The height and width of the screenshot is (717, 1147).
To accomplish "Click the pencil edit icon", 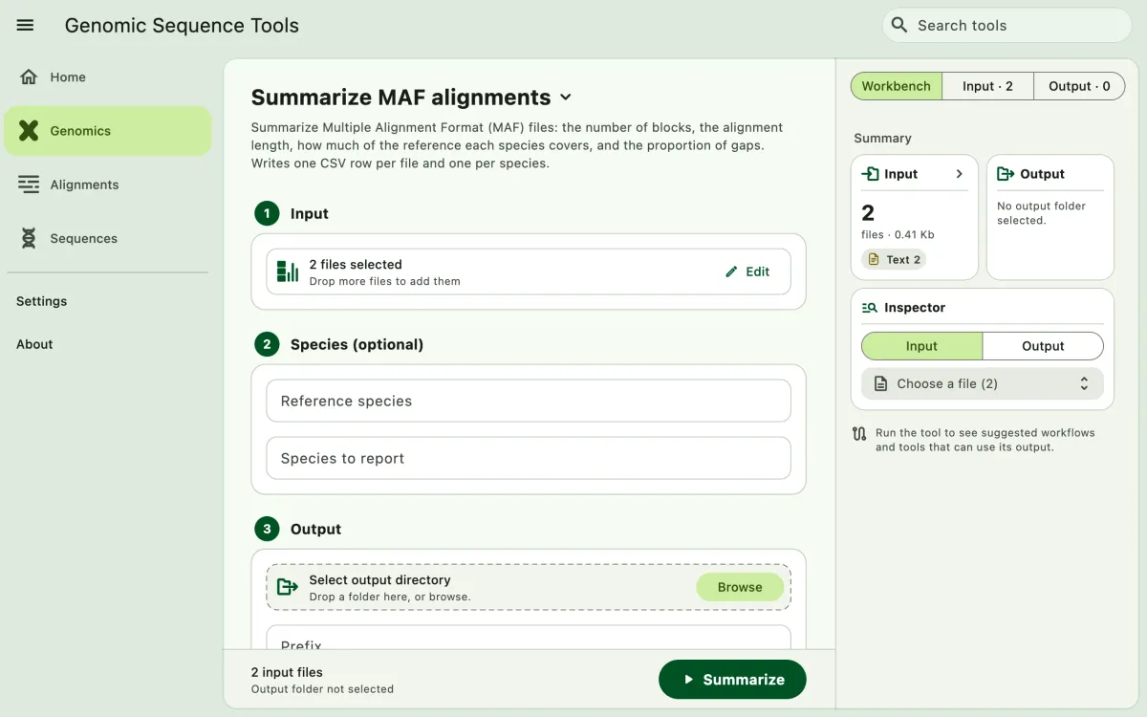I will click(731, 272).
